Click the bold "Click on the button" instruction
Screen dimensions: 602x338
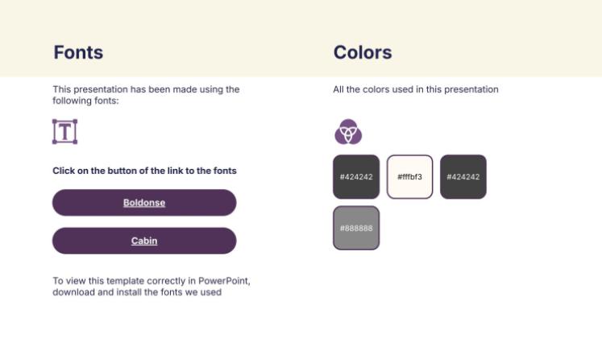click(x=144, y=171)
